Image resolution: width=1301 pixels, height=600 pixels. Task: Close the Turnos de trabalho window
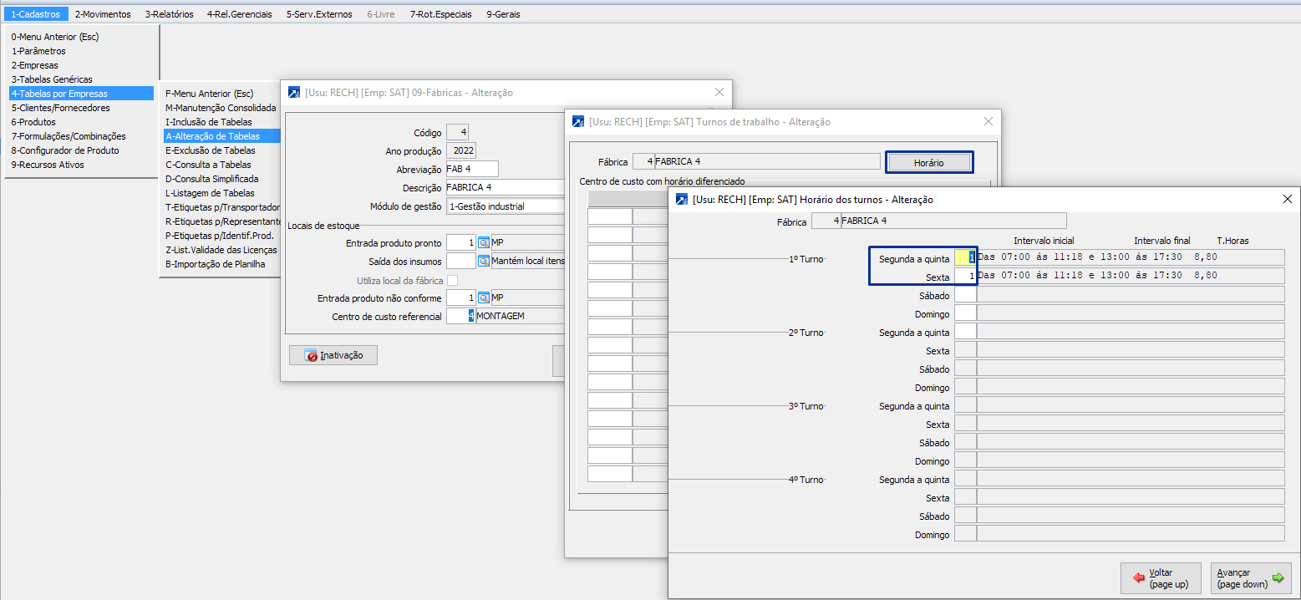988,121
